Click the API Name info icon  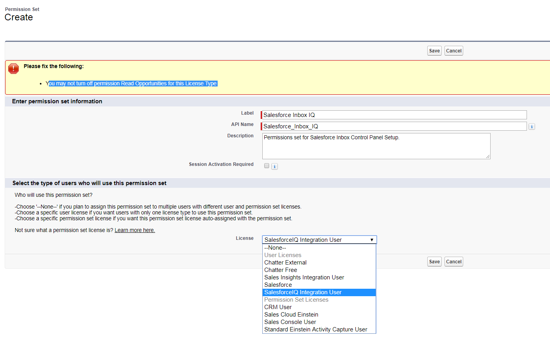pos(532,126)
